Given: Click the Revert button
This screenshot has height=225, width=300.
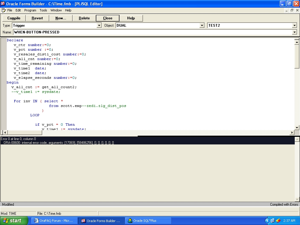Looking at the screenshot, I should pyautogui.click(x=37, y=18).
